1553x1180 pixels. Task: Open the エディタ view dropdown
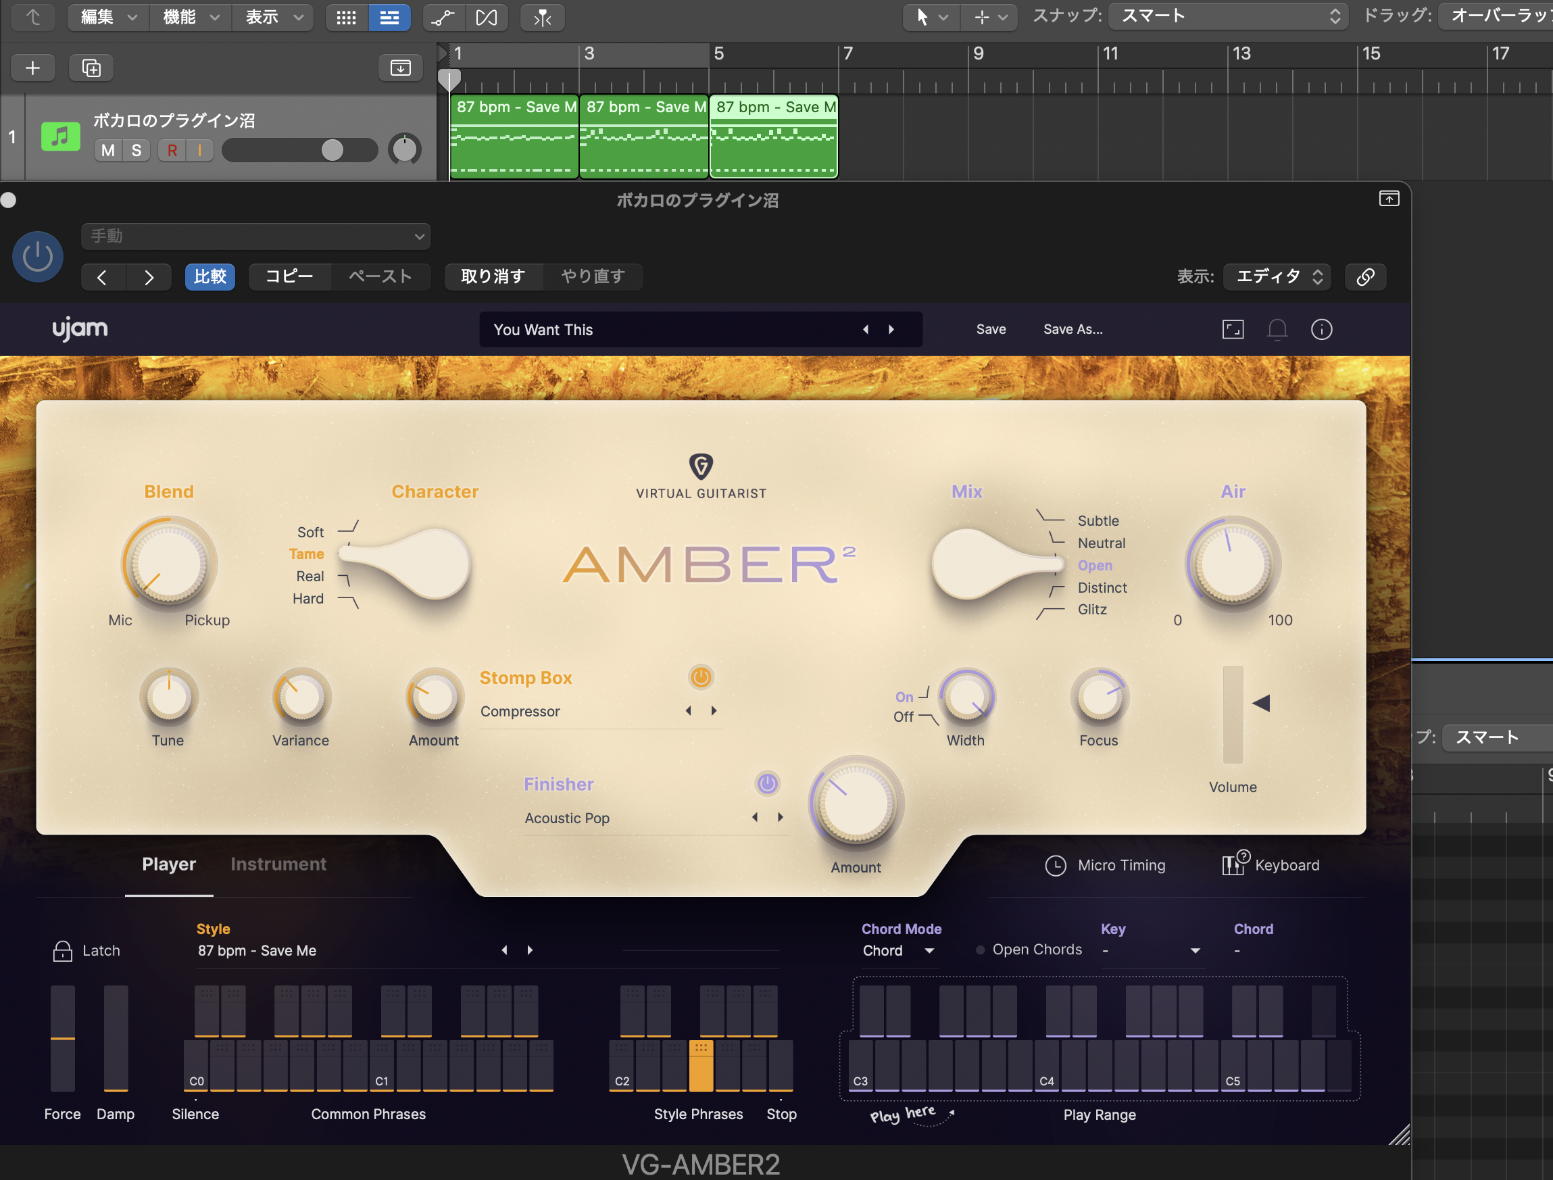click(x=1279, y=276)
